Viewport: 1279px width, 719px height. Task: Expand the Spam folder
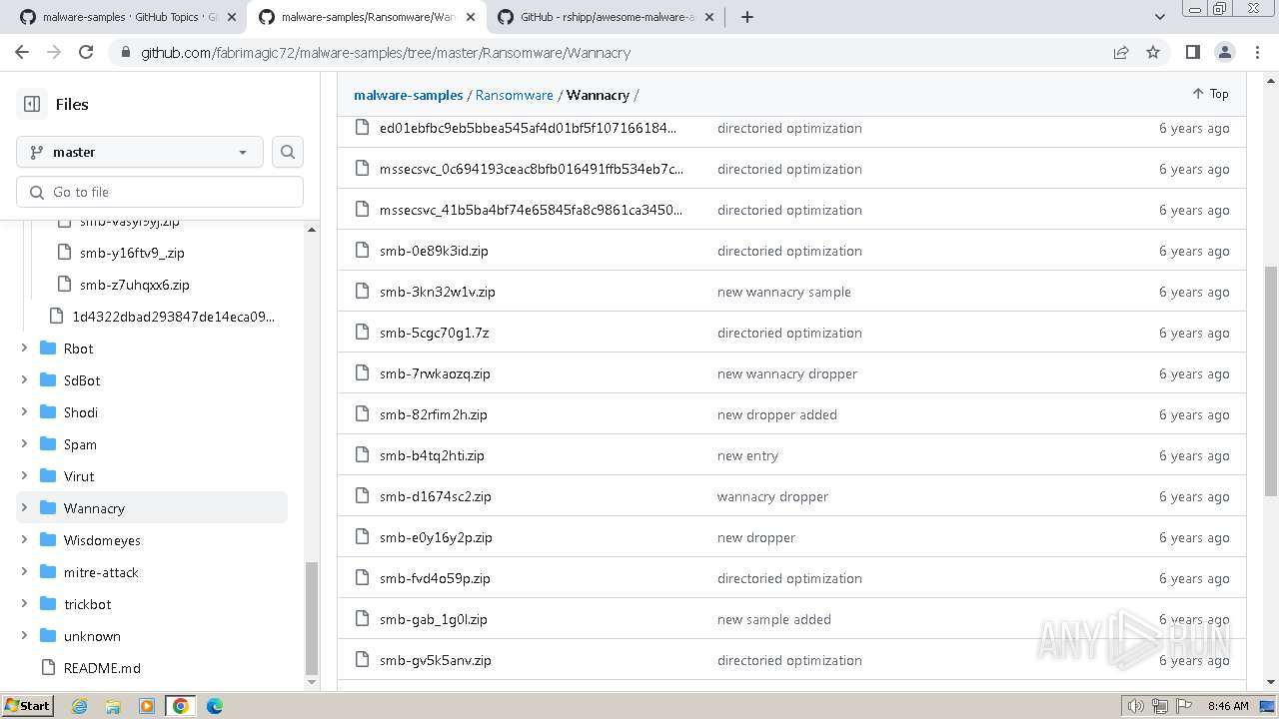coord(24,444)
